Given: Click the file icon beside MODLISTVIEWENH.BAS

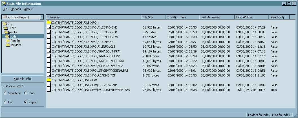Looking at the screenshot, I should point(49,90).
